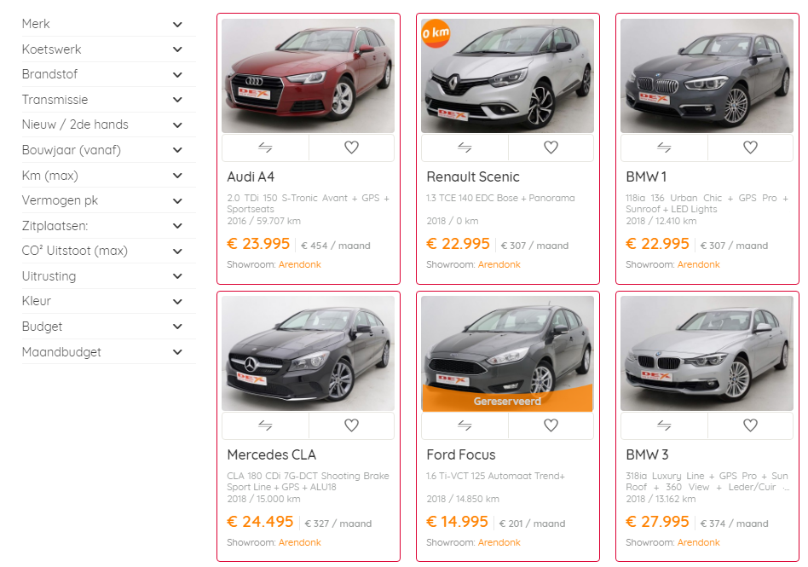Open the Transmissie filter dropdown
This screenshot has width=808, height=567.
(x=177, y=100)
